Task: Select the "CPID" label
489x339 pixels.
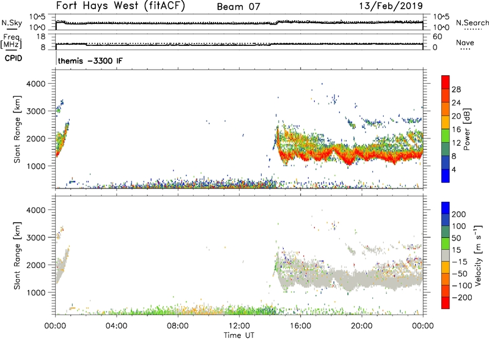Action: 13,58
